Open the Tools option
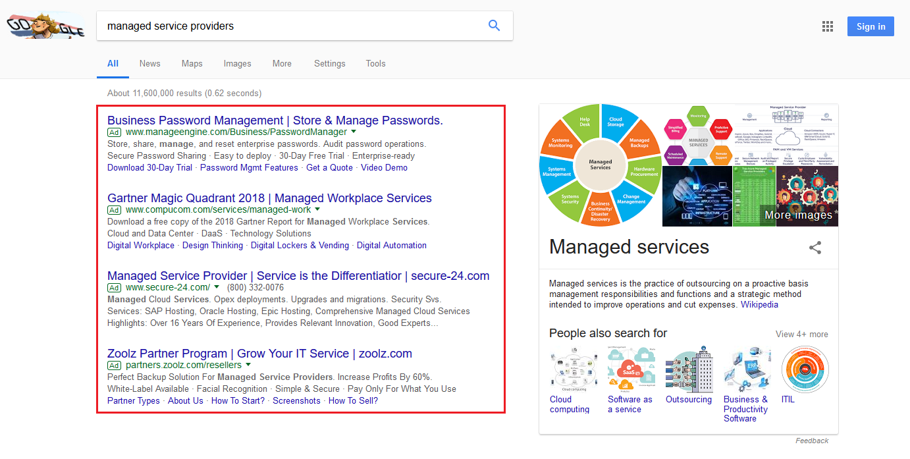The image size is (910, 459). [376, 64]
